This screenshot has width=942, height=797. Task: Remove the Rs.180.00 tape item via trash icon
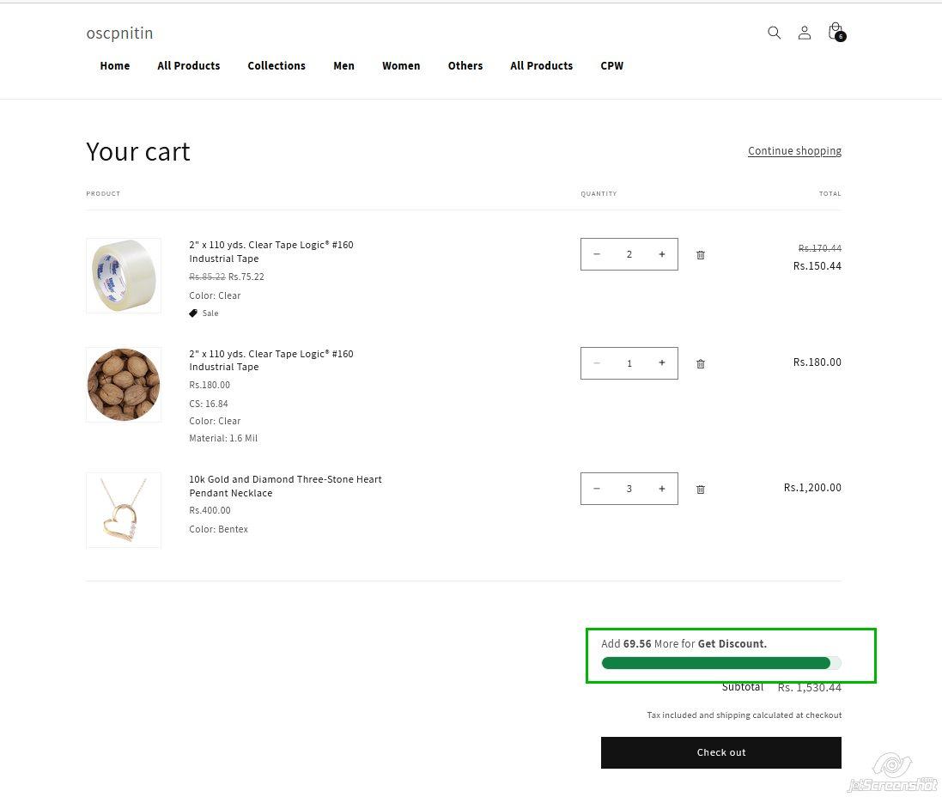pyautogui.click(x=701, y=364)
